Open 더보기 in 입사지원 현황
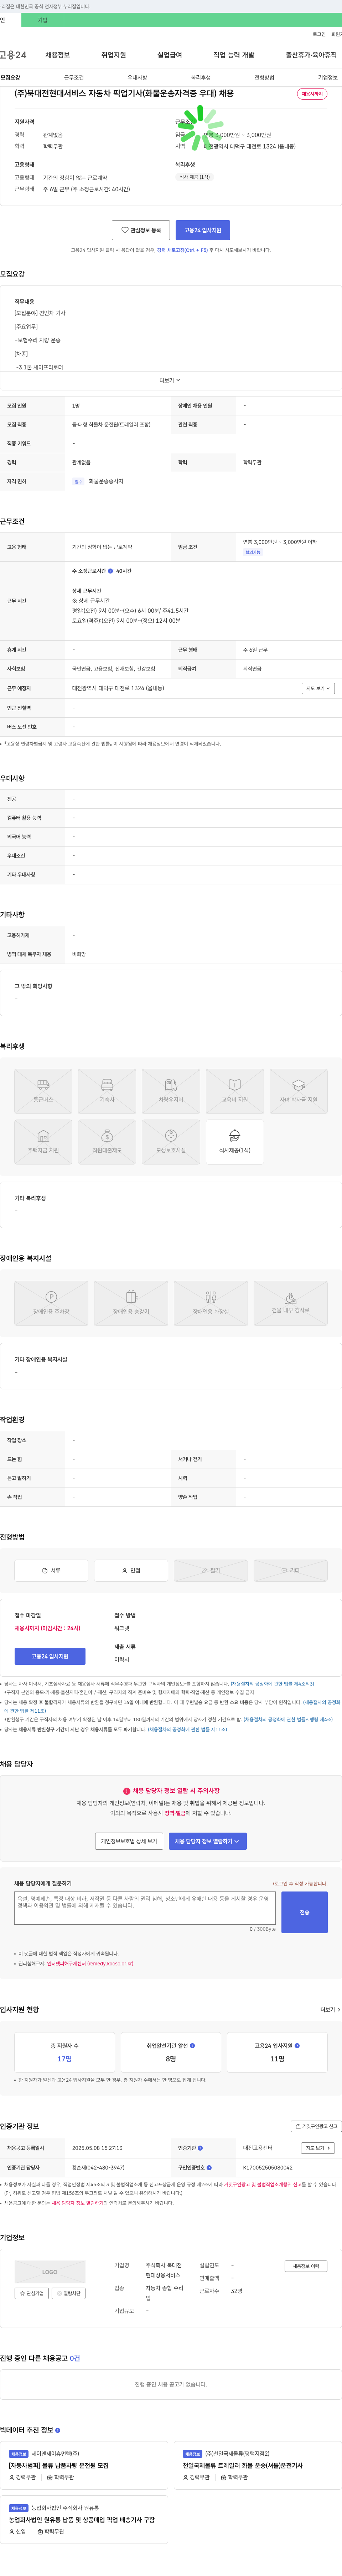342x2576 pixels. click(330, 2009)
